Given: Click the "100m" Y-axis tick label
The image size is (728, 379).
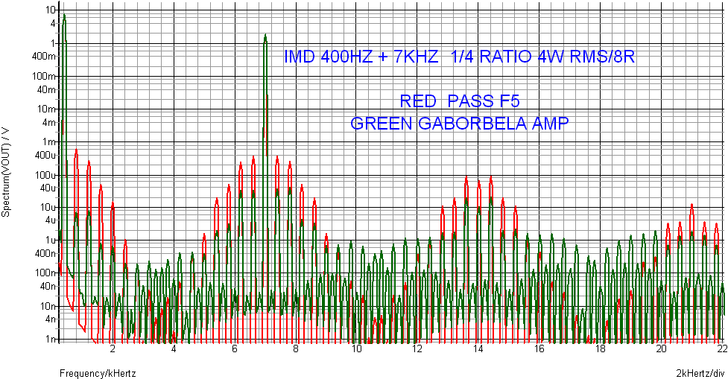Looking at the screenshot, I should pyautogui.click(x=45, y=76).
